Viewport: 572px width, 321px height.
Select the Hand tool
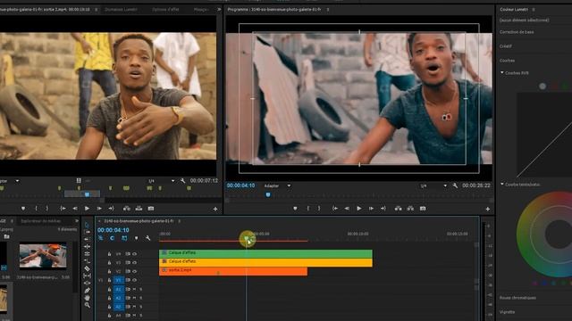click(x=87, y=298)
